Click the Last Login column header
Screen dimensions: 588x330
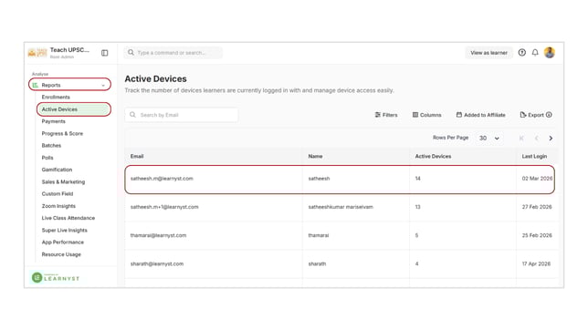click(534, 156)
